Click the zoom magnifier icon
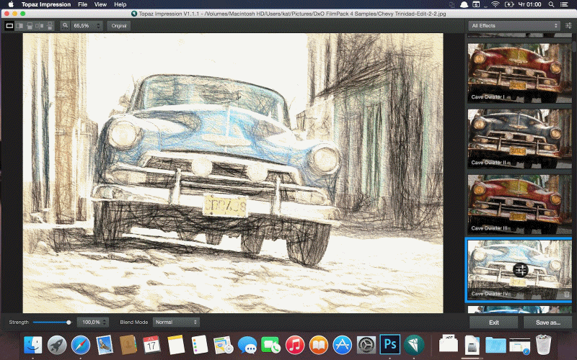Image resolution: width=577 pixels, height=360 pixels. click(65, 26)
